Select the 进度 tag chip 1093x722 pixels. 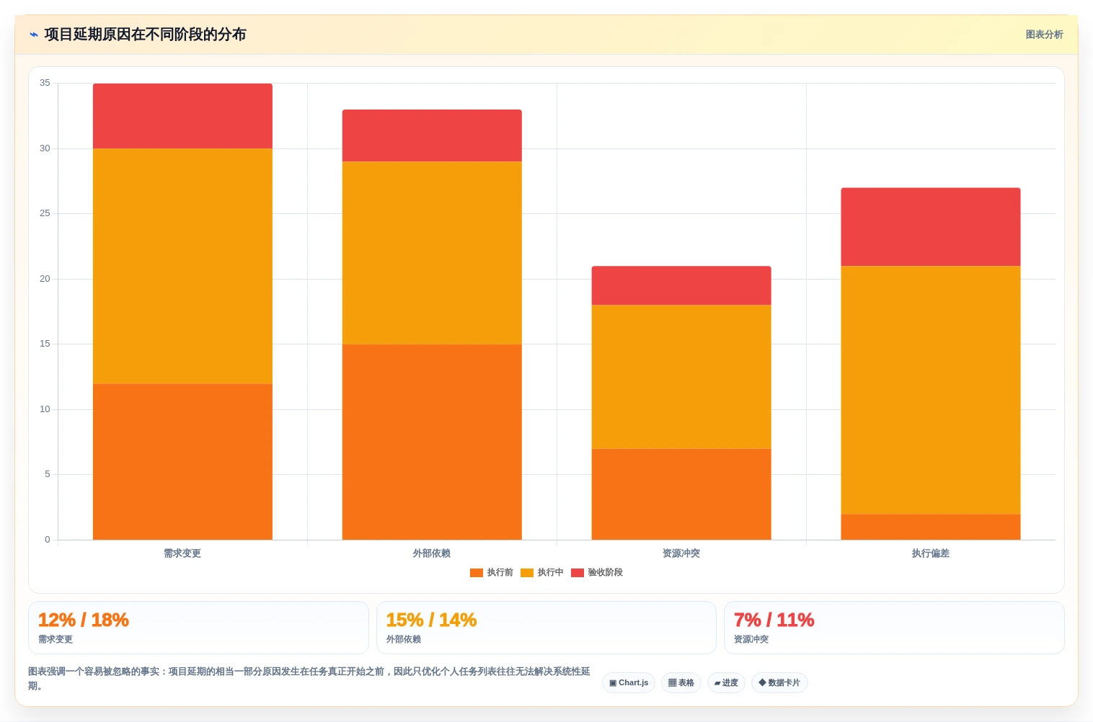click(x=726, y=683)
